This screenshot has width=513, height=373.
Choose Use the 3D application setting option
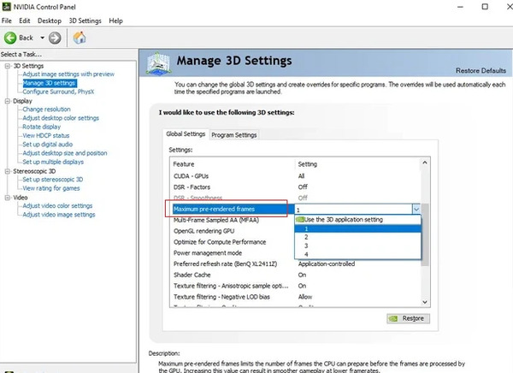click(x=357, y=220)
